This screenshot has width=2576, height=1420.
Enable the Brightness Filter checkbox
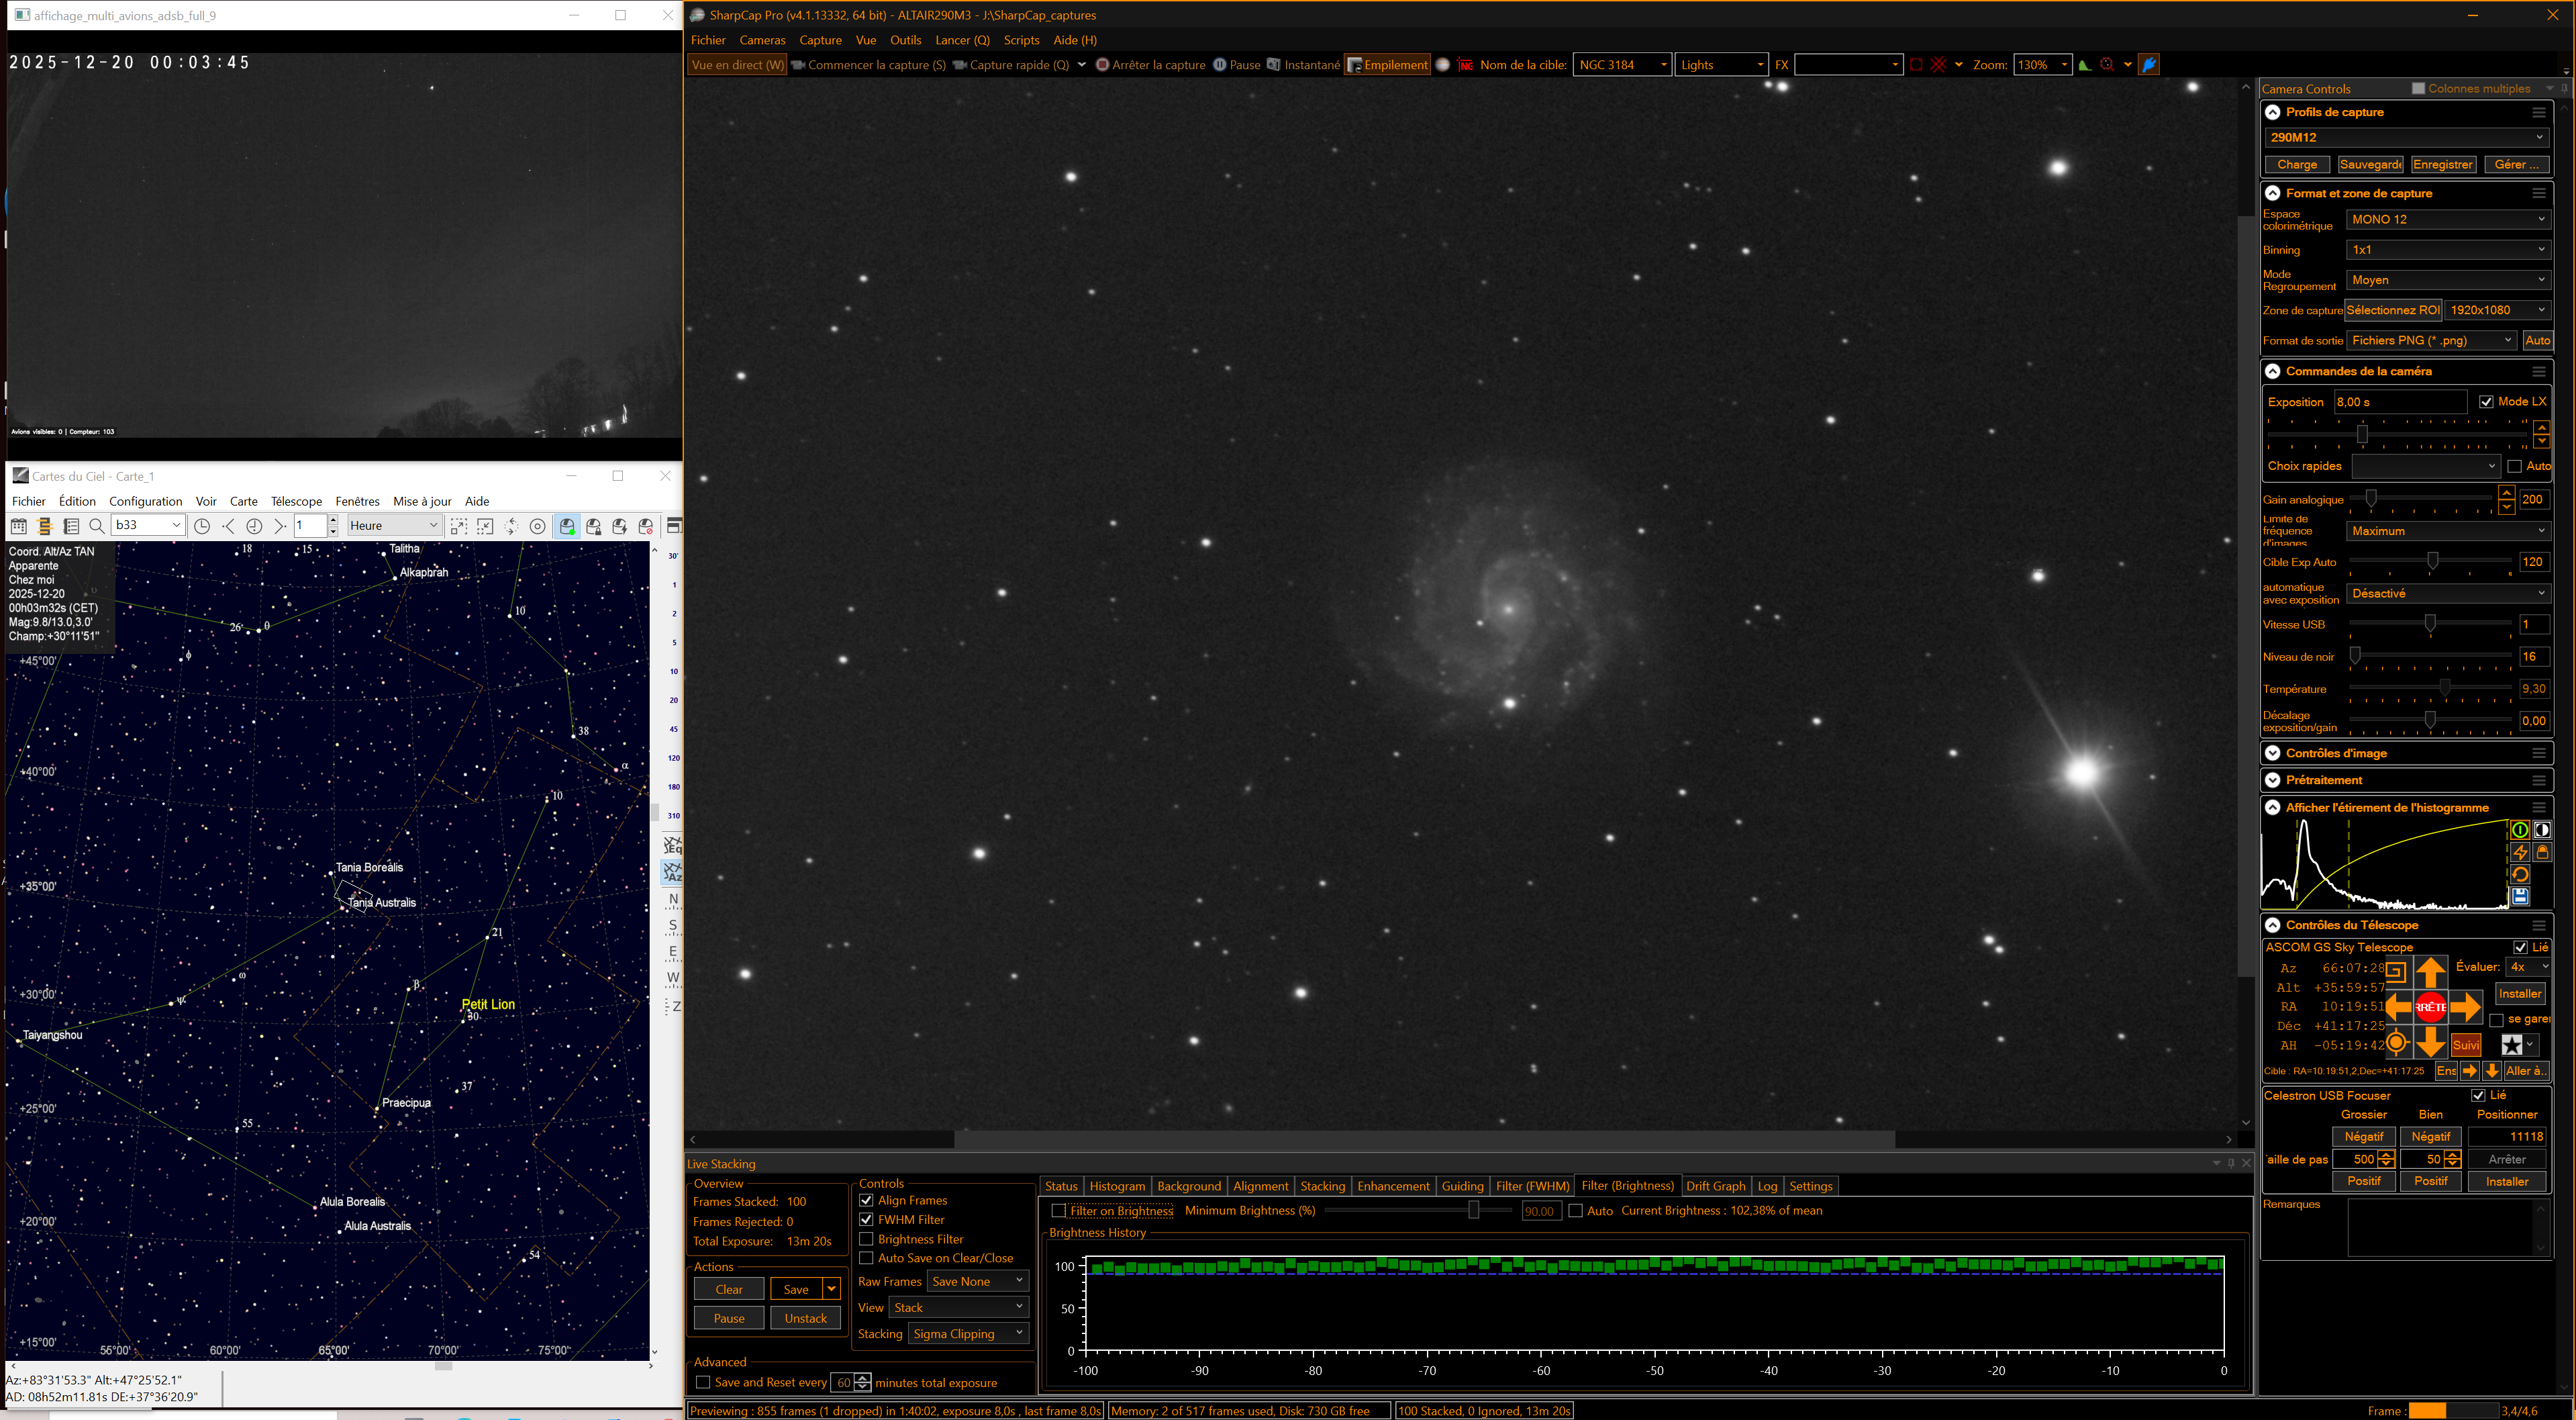[866, 1239]
